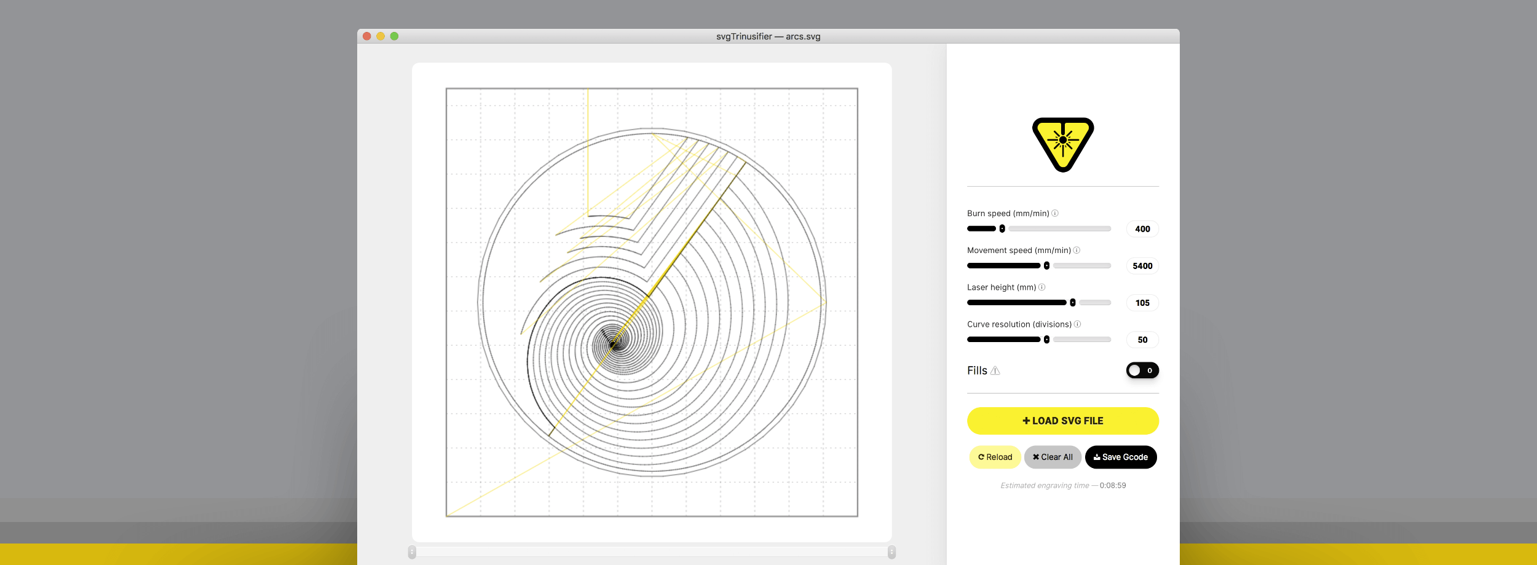Click the Movement speed slider handle
The width and height of the screenshot is (1537, 565).
[x=1046, y=266]
